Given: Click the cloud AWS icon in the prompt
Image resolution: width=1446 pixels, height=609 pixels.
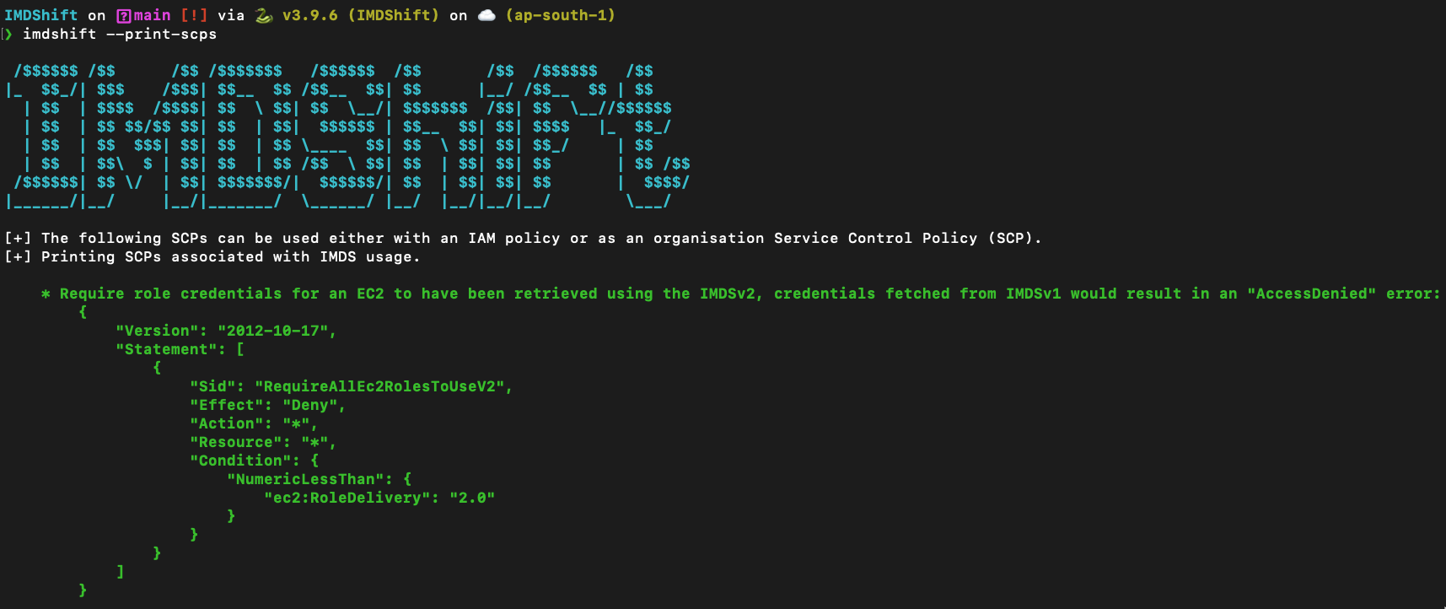Looking at the screenshot, I should click(486, 15).
